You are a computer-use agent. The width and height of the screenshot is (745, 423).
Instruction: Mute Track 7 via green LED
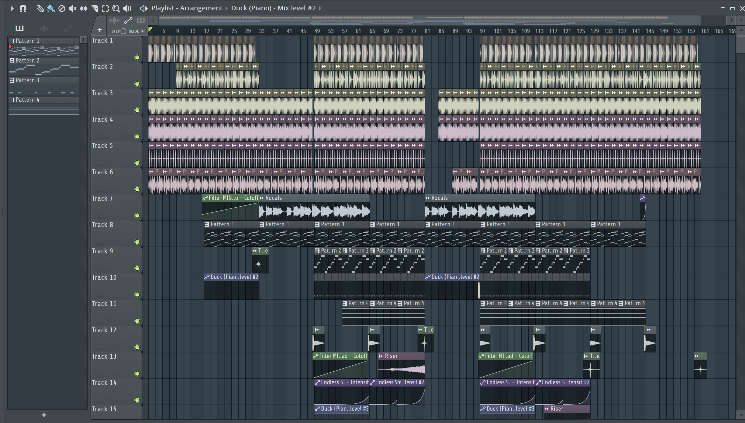point(137,216)
